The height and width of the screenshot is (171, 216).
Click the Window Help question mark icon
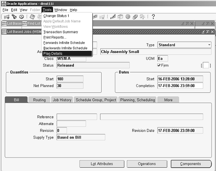tap(153, 17)
